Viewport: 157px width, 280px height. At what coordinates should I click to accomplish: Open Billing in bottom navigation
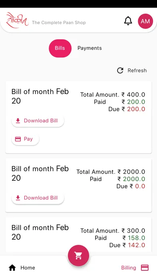point(135,268)
